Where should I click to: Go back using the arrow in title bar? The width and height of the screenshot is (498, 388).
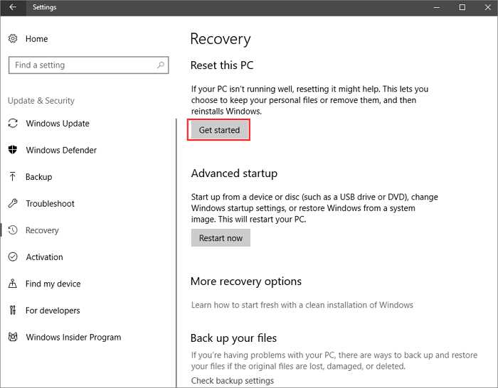pos(13,8)
